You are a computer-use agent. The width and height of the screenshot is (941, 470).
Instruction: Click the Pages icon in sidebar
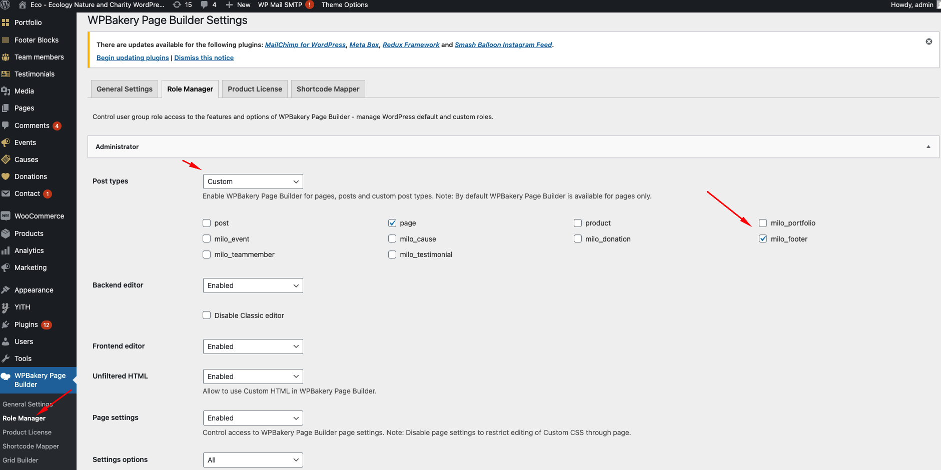pos(6,108)
